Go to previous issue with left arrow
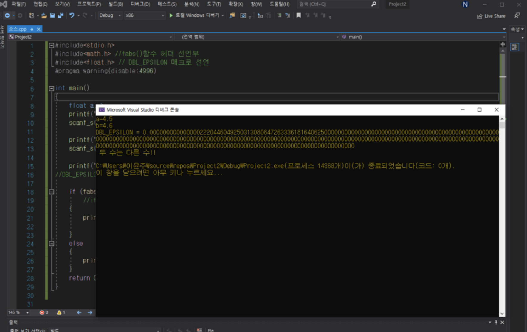Viewport: 527px width, 332px height. coord(79,312)
